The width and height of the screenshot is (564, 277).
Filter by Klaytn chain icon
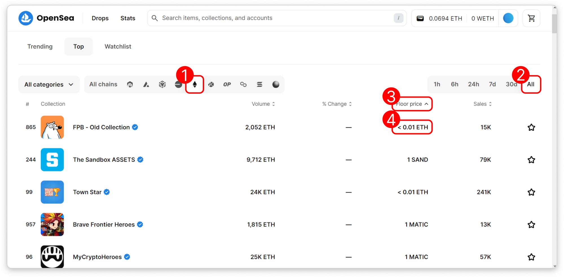pos(211,84)
